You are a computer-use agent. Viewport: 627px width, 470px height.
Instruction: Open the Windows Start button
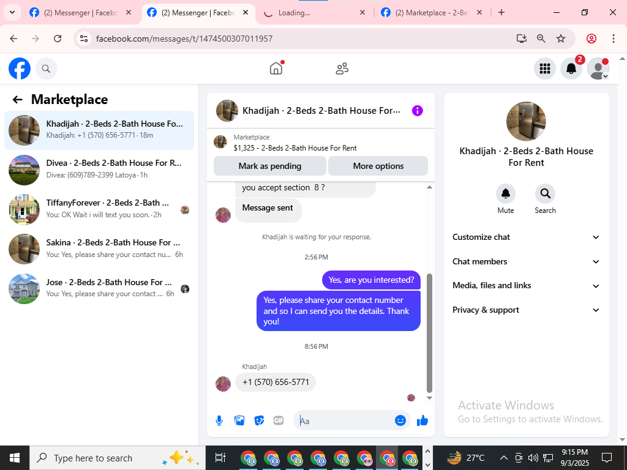coord(15,458)
